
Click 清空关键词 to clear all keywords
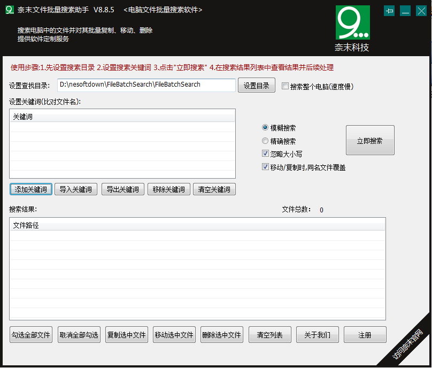point(214,189)
